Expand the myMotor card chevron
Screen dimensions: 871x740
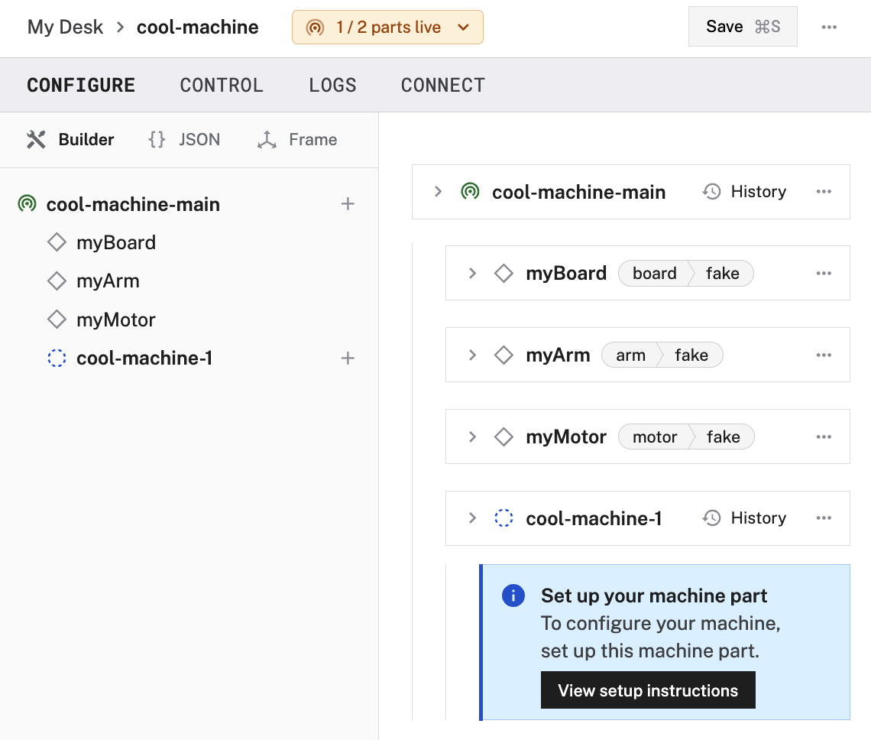coord(472,437)
